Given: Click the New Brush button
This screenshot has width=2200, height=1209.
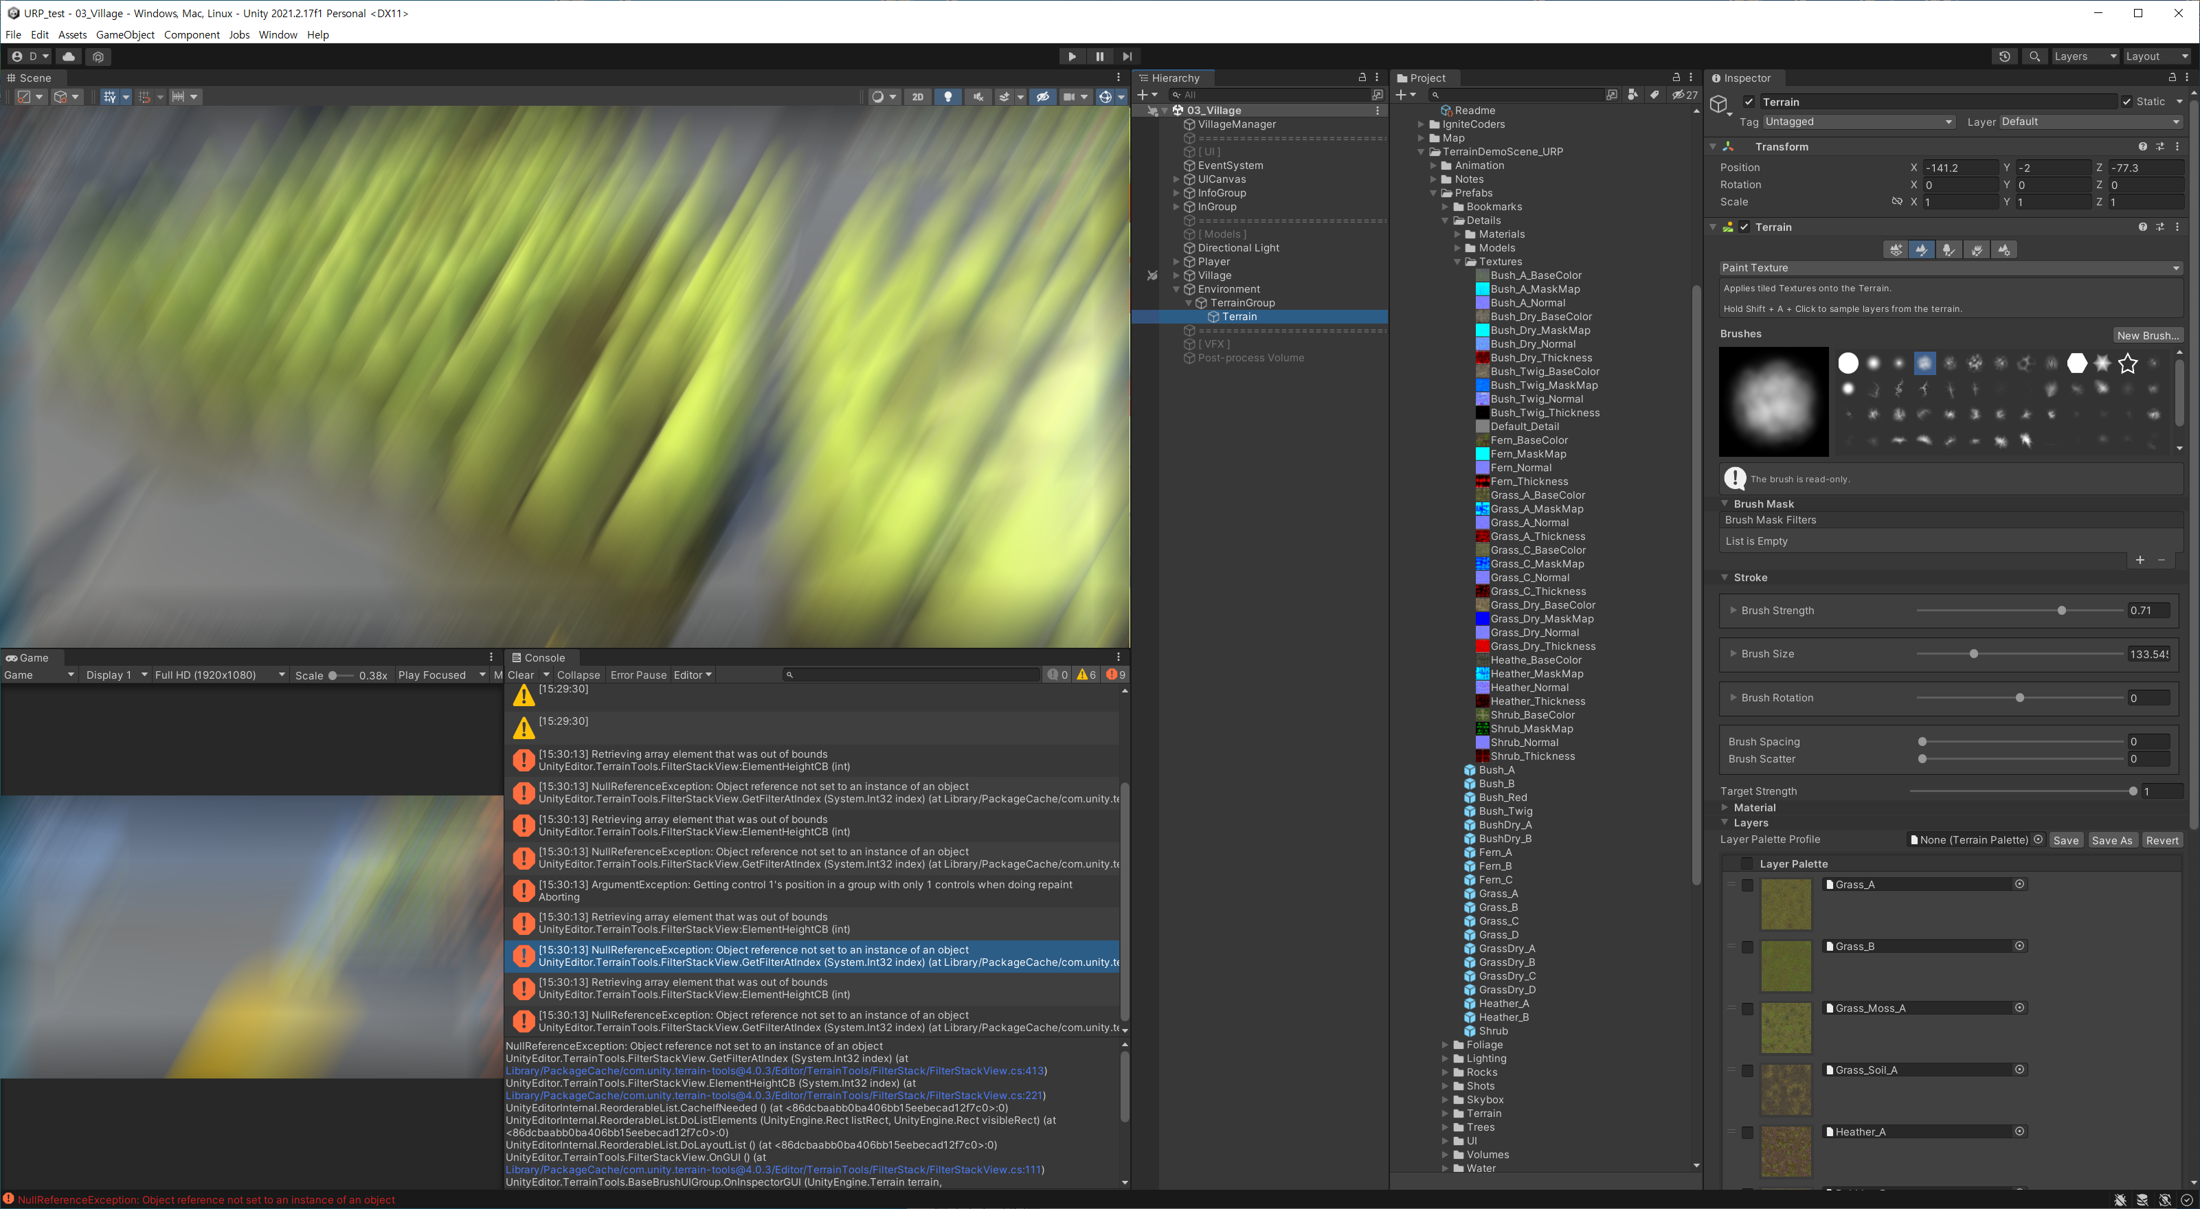Looking at the screenshot, I should click(2147, 335).
